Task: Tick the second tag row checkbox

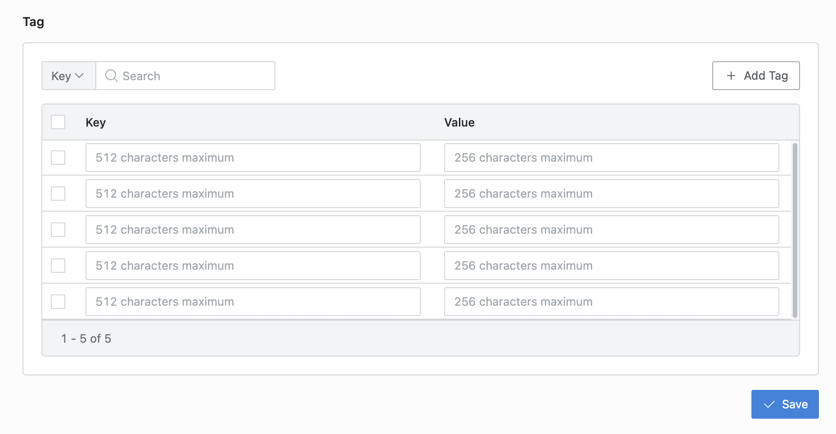Action: (x=58, y=194)
